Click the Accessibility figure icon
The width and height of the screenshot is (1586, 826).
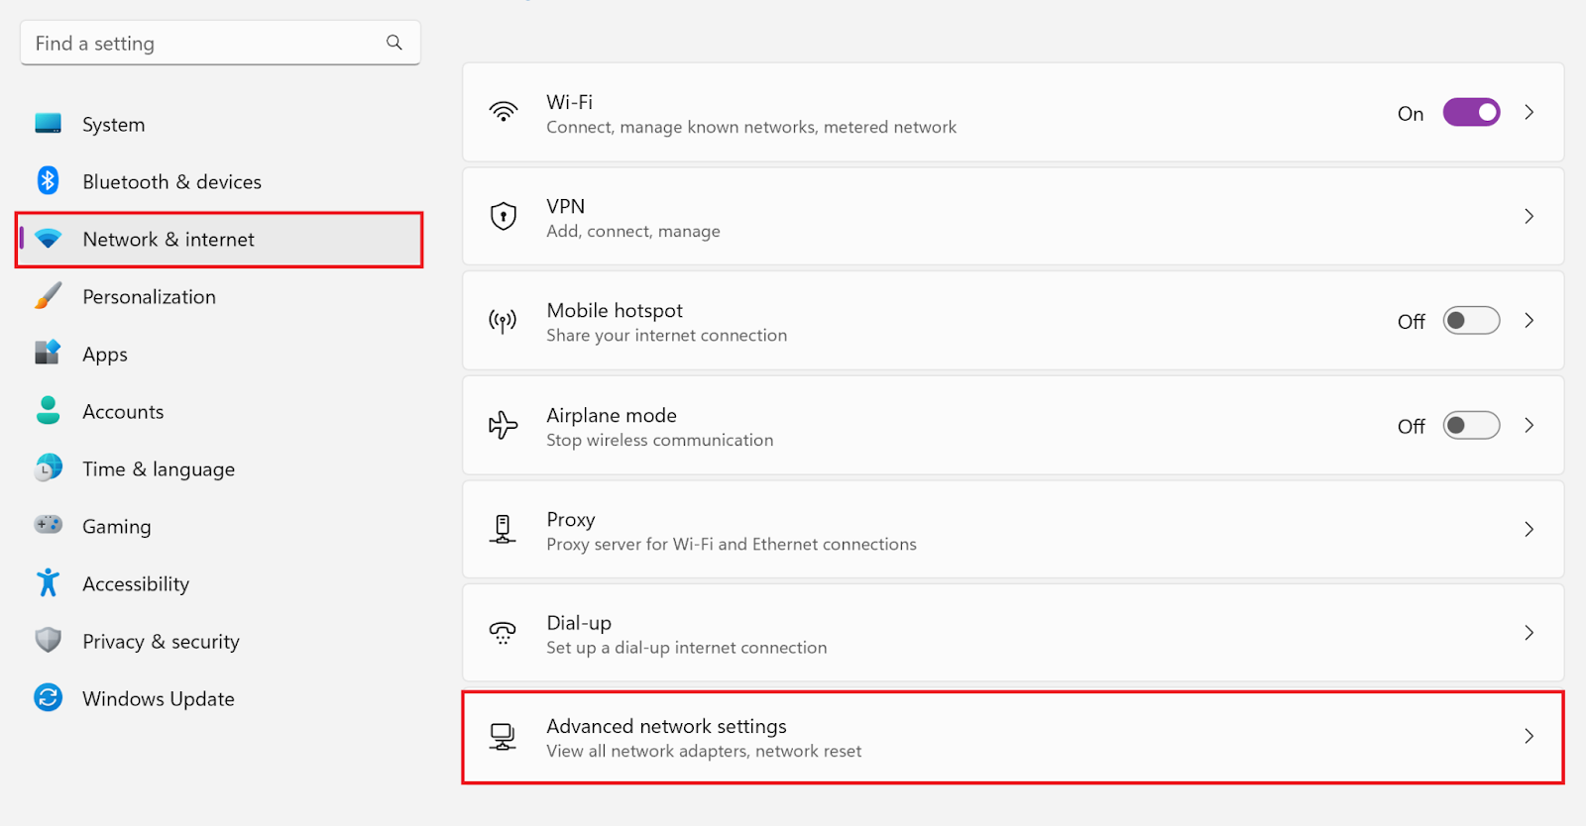pos(48,583)
